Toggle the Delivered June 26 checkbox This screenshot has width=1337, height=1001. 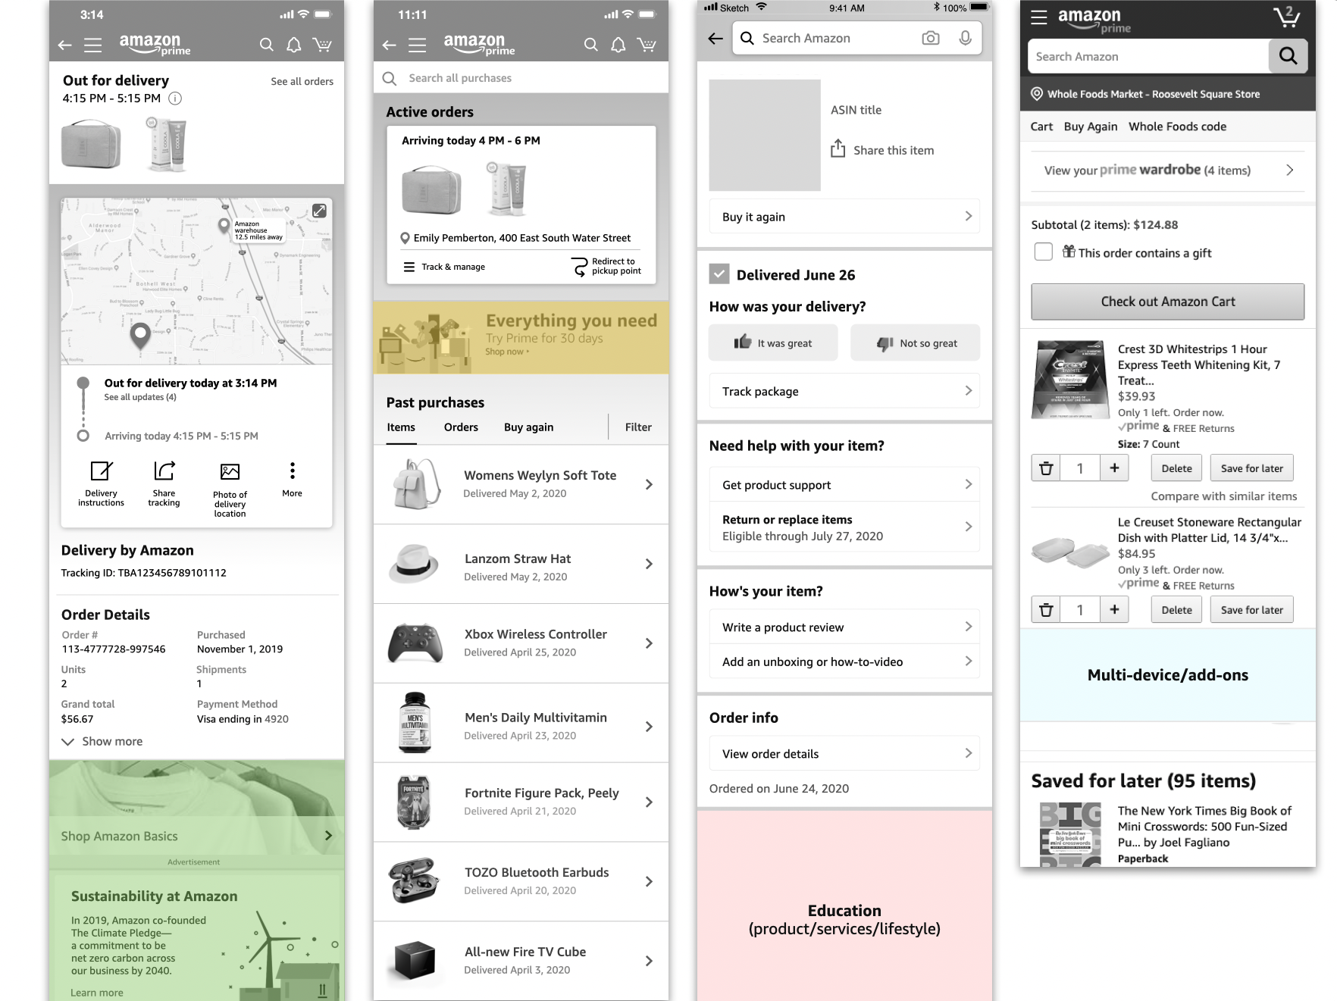click(719, 274)
